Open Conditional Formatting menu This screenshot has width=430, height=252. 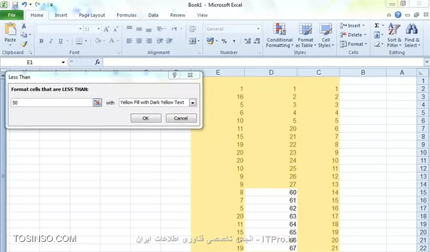click(x=280, y=35)
